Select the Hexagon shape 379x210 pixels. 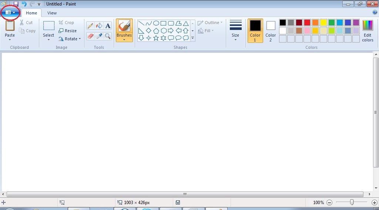[x=163, y=31]
